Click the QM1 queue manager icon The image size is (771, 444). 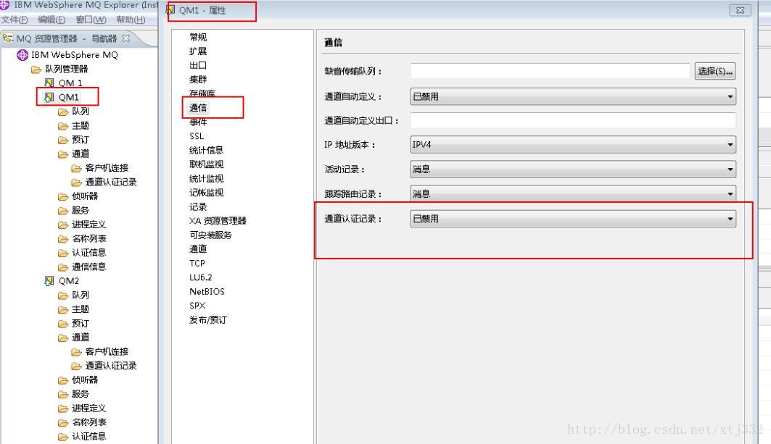tap(49, 97)
